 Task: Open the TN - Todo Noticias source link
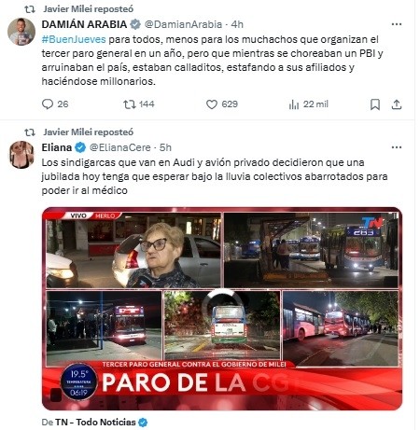tap(95, 423)
